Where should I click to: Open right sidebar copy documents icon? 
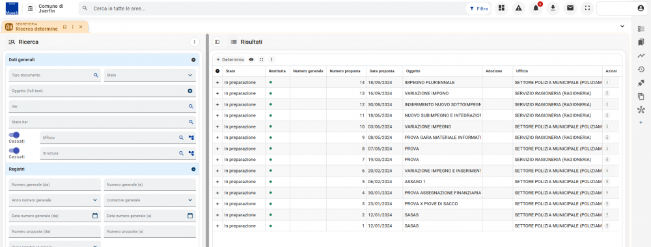point(641,96)
